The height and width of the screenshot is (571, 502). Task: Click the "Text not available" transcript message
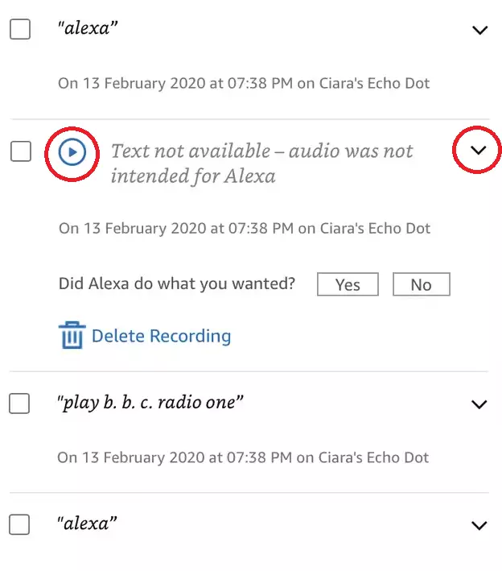coord(261,163)
